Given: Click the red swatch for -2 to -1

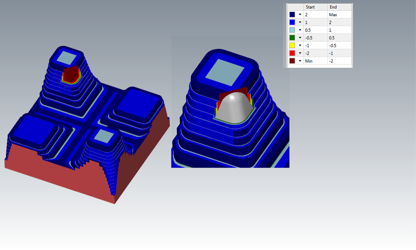Looking at the screenshot, I should click(292, 53).
